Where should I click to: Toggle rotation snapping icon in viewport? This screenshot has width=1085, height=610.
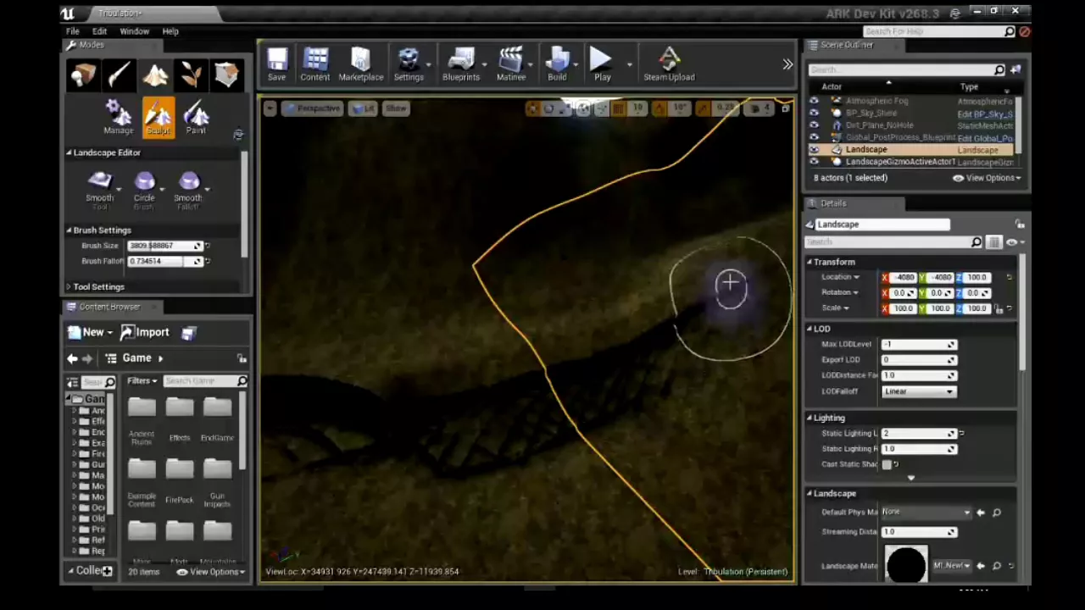point(659,108)
